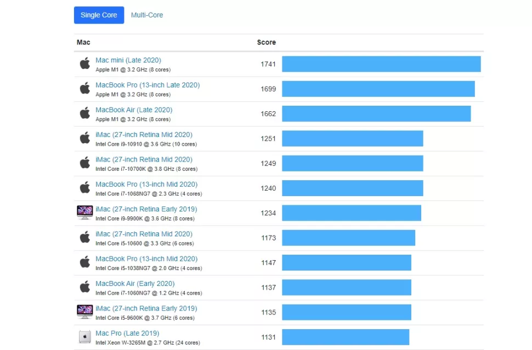This screenshot has width=532, height=350.
Task: Click Apple logo in the i5-1038NG7 row
Action: [x=85, y=262]
